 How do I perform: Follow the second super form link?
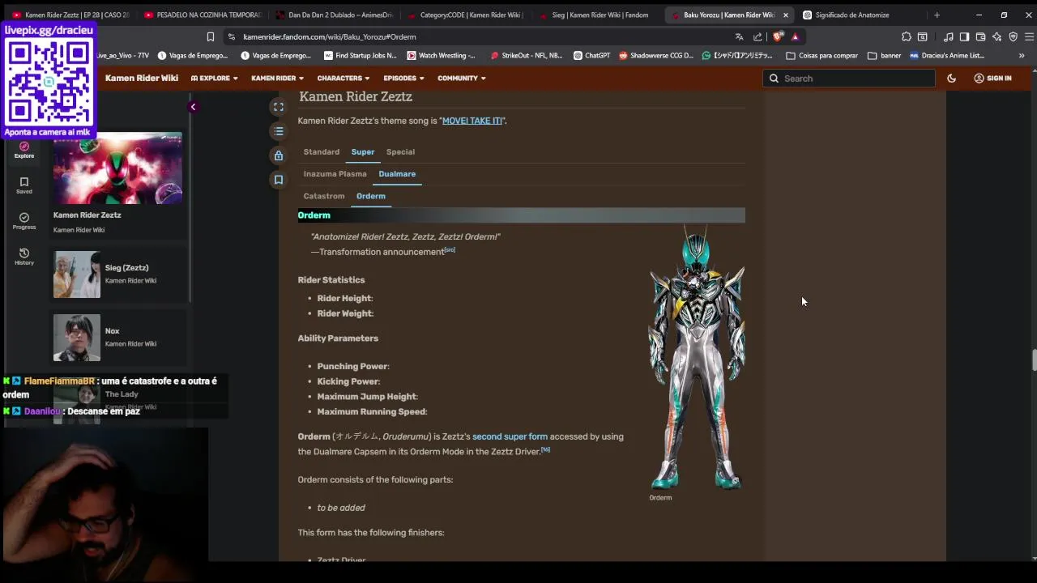pos(510,436)
